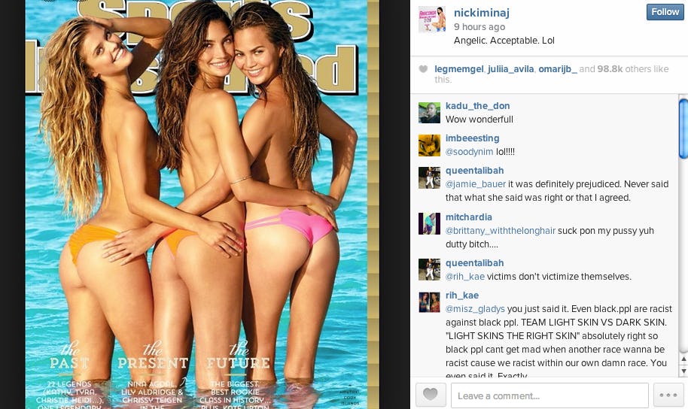Image resolution: width=688 pixels, height=409 pixels.
Task: Open the nickiminaj username link
Action: point(481,13)
